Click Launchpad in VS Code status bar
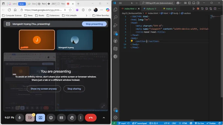This screenshot has width=223, height=125. [x=139, y=123]
